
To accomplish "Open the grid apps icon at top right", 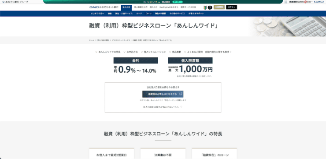I will coord(285,2).
